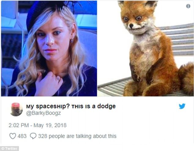Viewport: 194px width, 151px height.
Task: Open the BarkyBoogz profile avatar
Action: 17,110
